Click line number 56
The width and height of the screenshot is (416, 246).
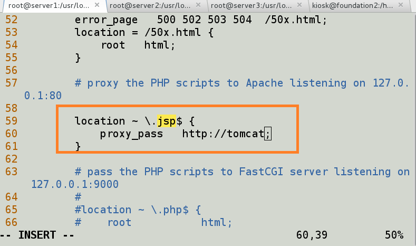(12, 70)
